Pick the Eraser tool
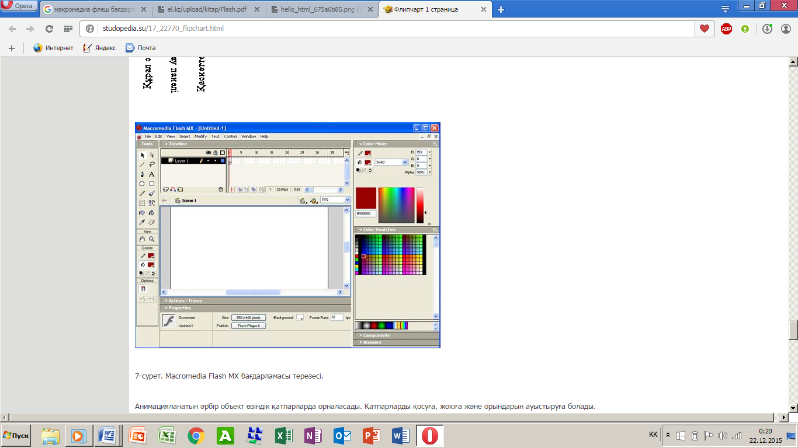Screen dimensions: 798x448 coord(152,222)
